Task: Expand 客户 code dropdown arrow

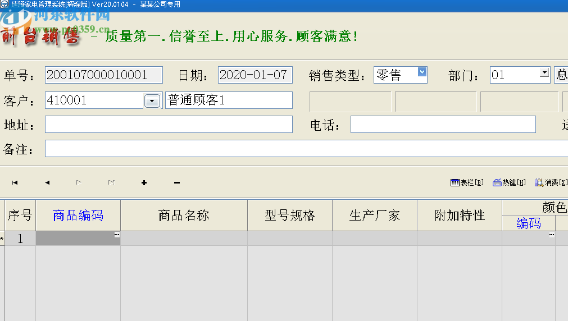Action: point(152,100)
